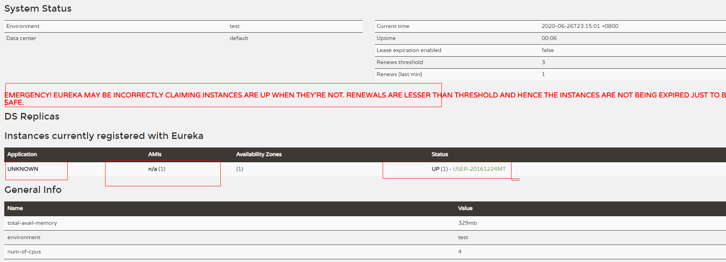Click the Uptime label
Screen dimensions: 726x262
pyautogui.click(x=386, y=38)
